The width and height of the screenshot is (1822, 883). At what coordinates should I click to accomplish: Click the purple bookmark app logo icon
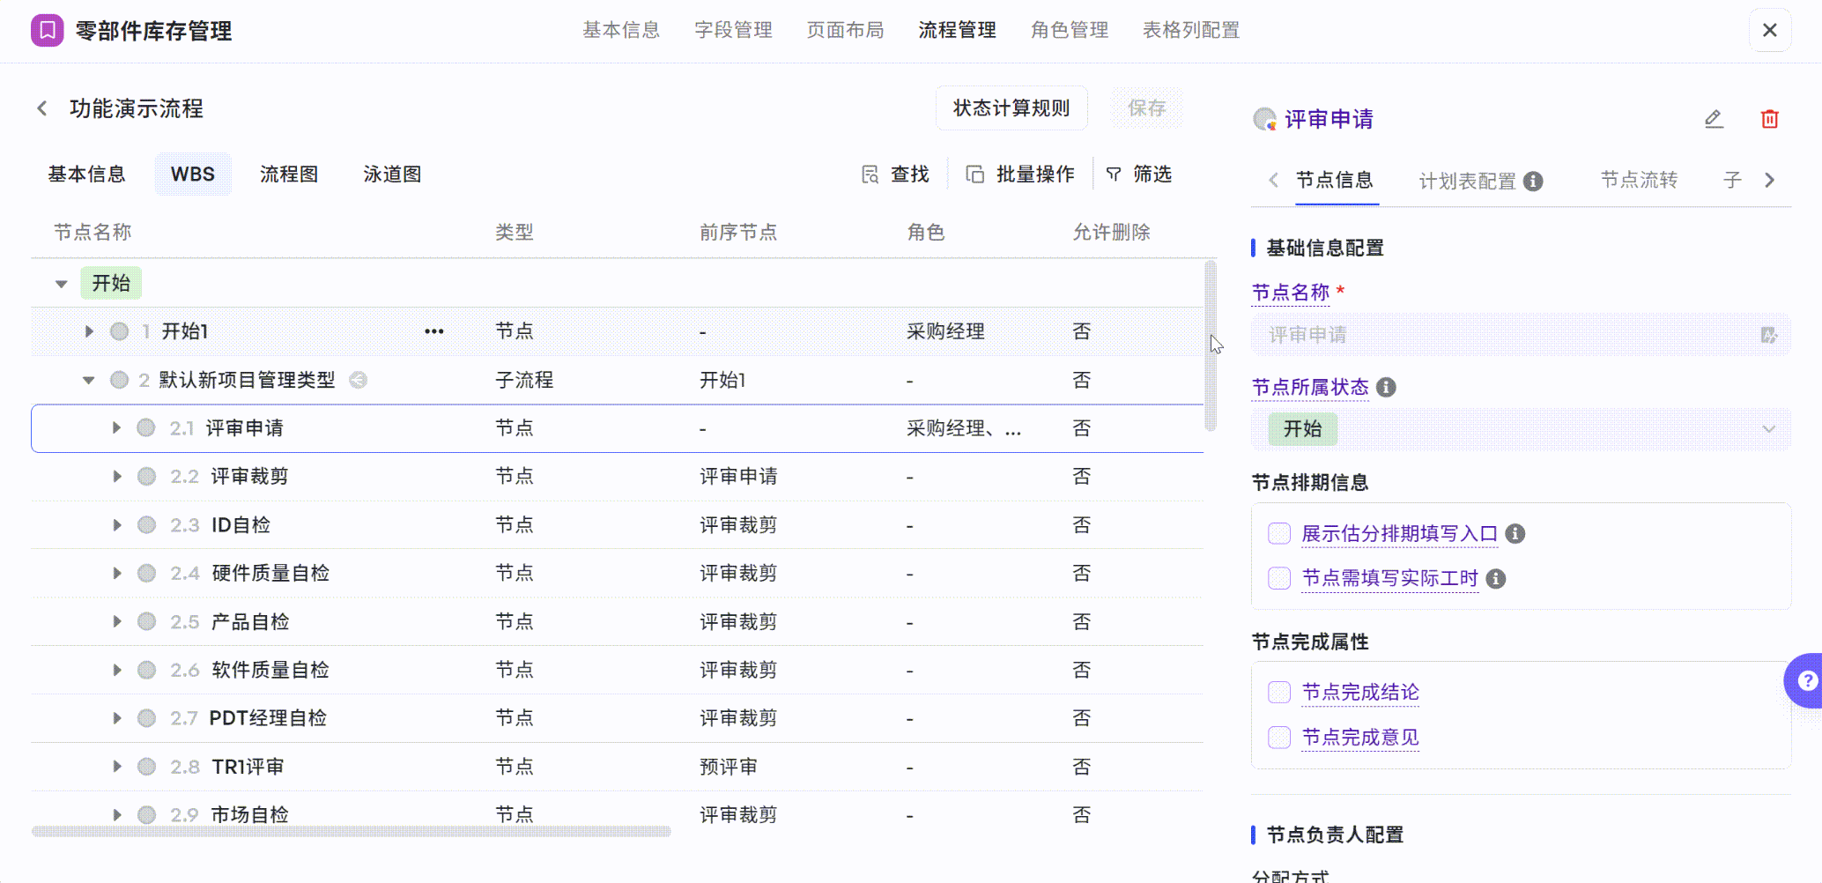coord(48,30)
